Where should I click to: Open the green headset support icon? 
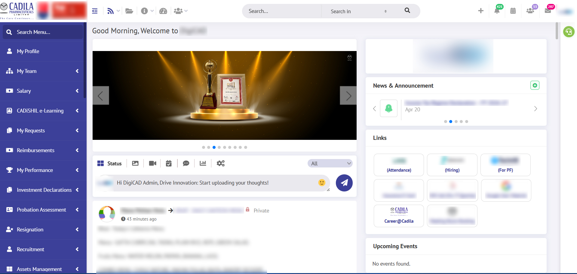click(569, 32)
